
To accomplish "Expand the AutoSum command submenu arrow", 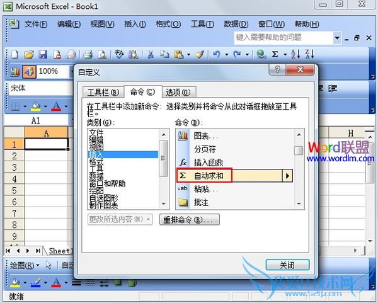I will pos(287,176).
